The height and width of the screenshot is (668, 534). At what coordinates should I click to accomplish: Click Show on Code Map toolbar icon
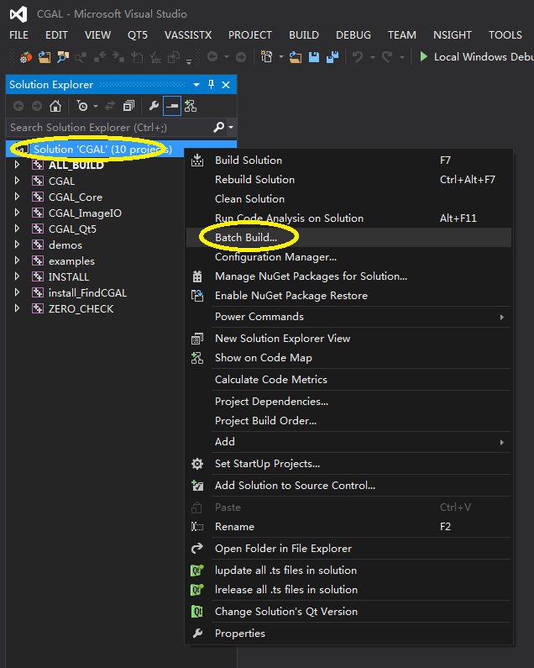click(x=191, y=106)
